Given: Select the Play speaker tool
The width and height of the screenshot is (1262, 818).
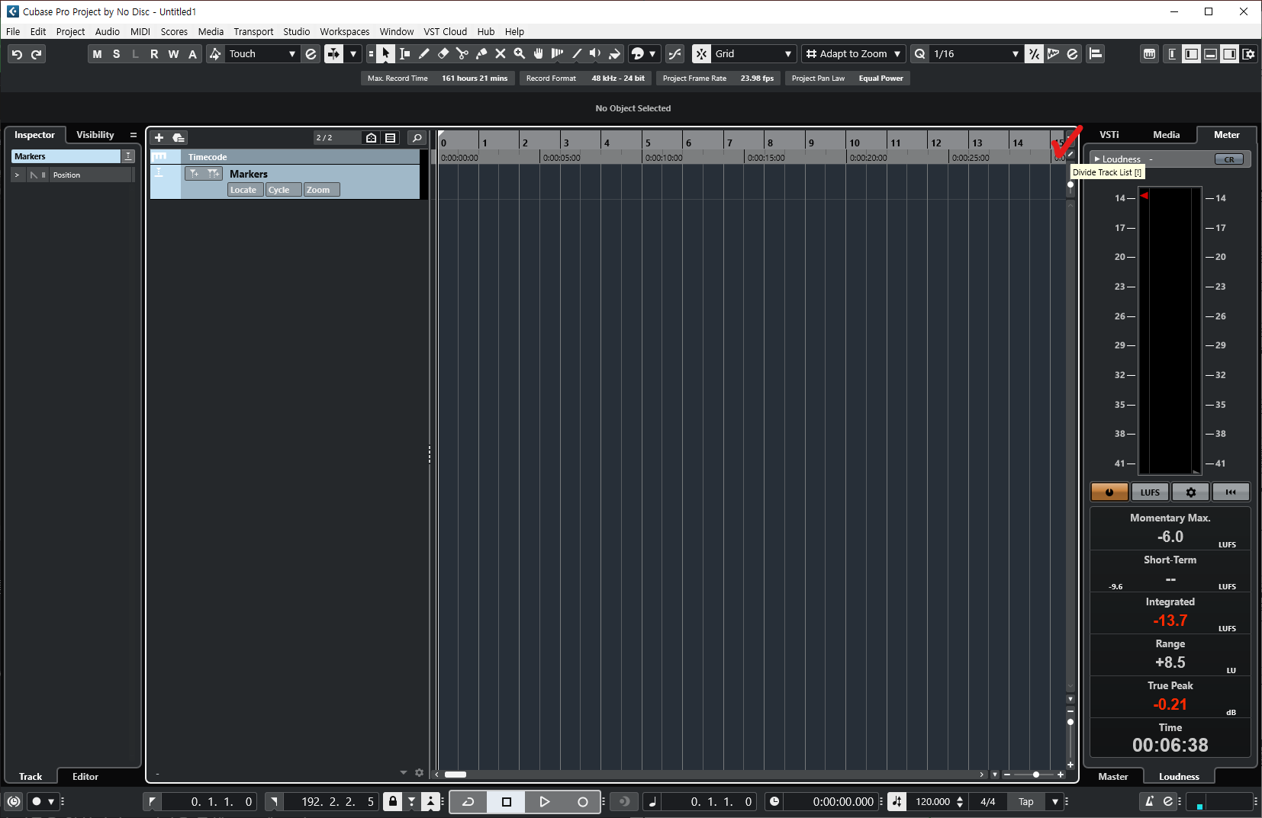Looking at the screenshot, I should pos(596,54).
